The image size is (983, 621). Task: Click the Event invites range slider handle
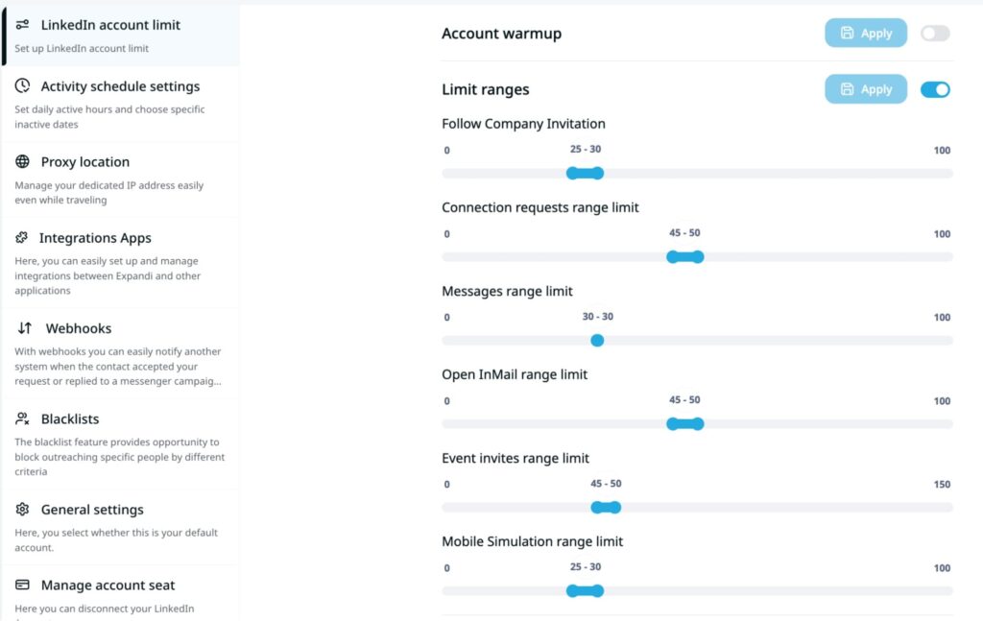(x=597, y=508)
